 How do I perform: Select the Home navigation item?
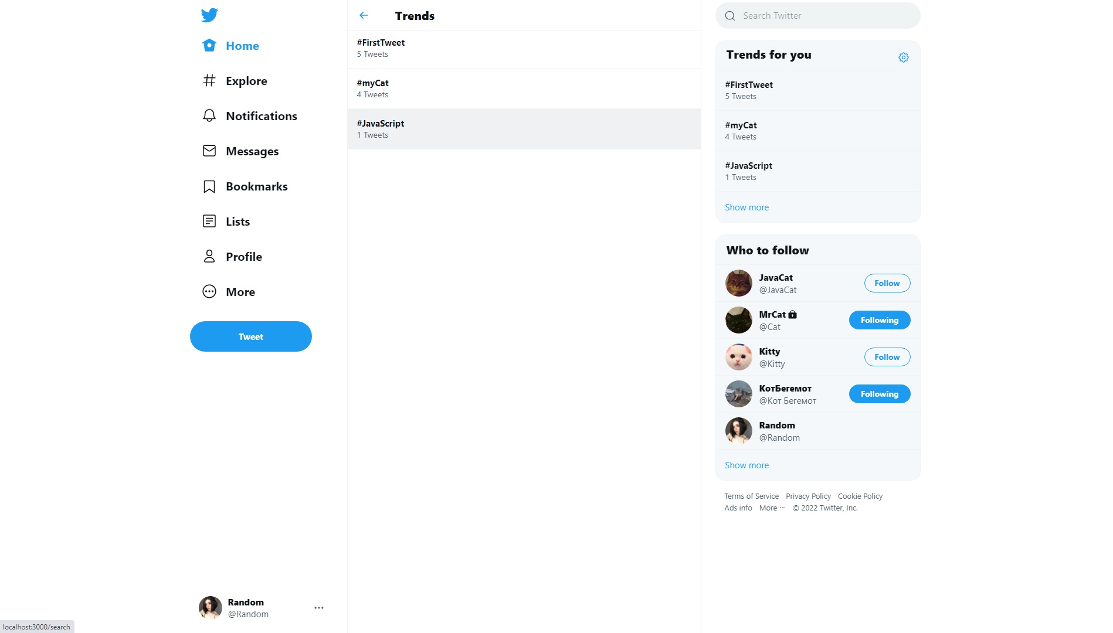pos(230,45)
